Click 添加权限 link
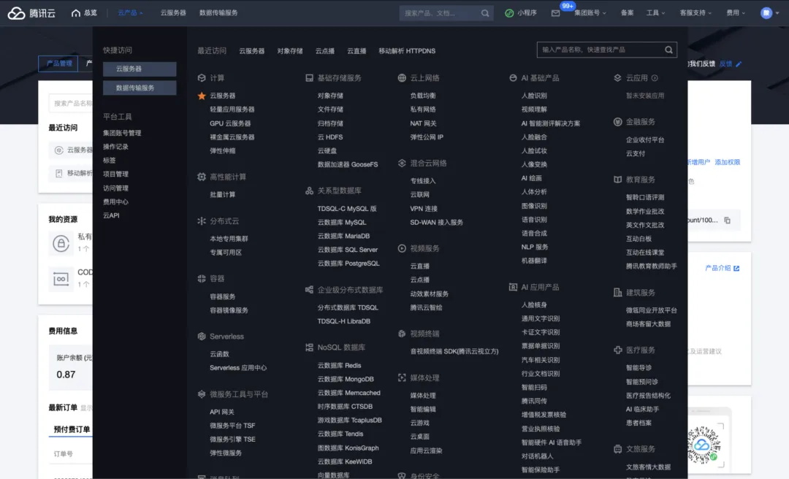Screen dimensions: 789x479 tap(727, 162)
